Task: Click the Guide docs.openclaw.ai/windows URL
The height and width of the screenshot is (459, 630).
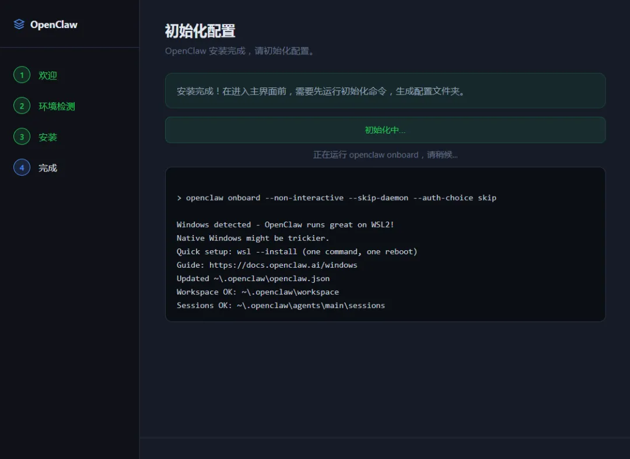Action: click(283, 265)
